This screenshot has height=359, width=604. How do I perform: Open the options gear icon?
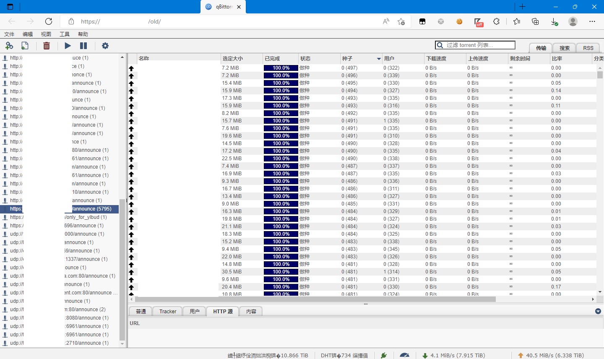coord(105,46)
